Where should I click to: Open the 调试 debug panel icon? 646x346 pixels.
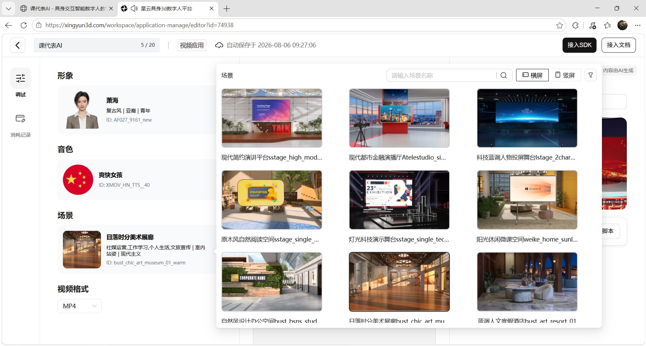click(x=21, y=78)
